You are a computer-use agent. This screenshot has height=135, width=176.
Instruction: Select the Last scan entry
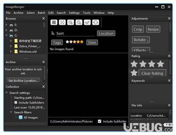(29, 107)
